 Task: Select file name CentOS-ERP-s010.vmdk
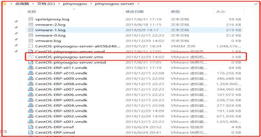(61, 73)
